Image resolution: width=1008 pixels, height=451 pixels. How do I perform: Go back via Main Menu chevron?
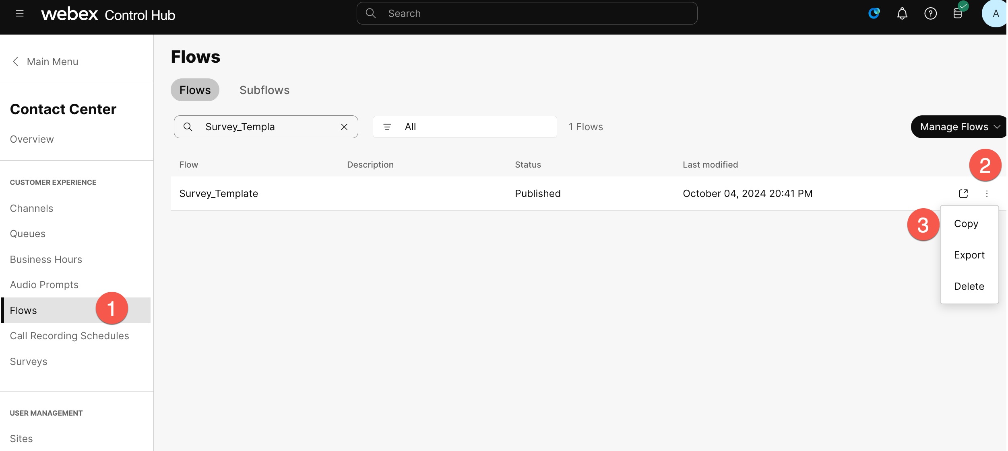16,61
